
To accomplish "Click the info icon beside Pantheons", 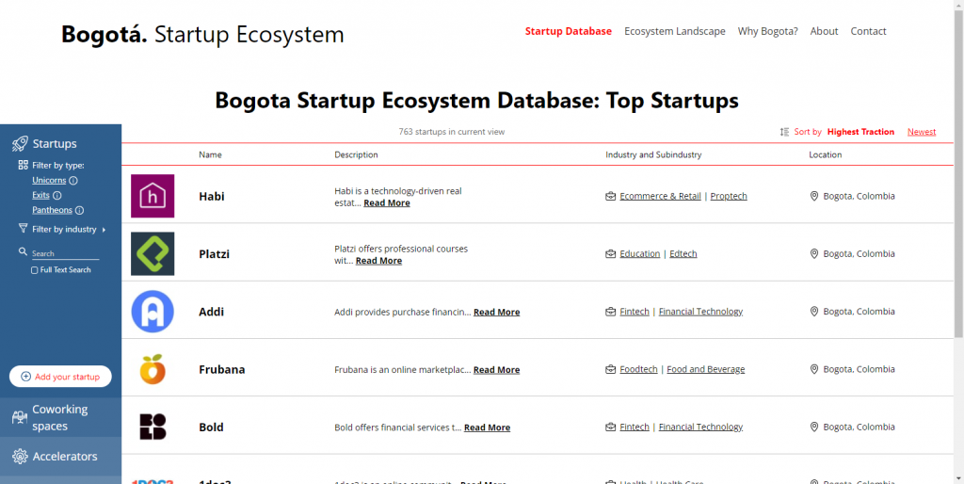I will tap(79, 211).
